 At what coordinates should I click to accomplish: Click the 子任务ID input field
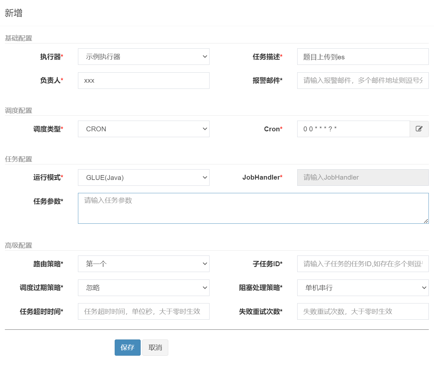[x=363, y=264]
